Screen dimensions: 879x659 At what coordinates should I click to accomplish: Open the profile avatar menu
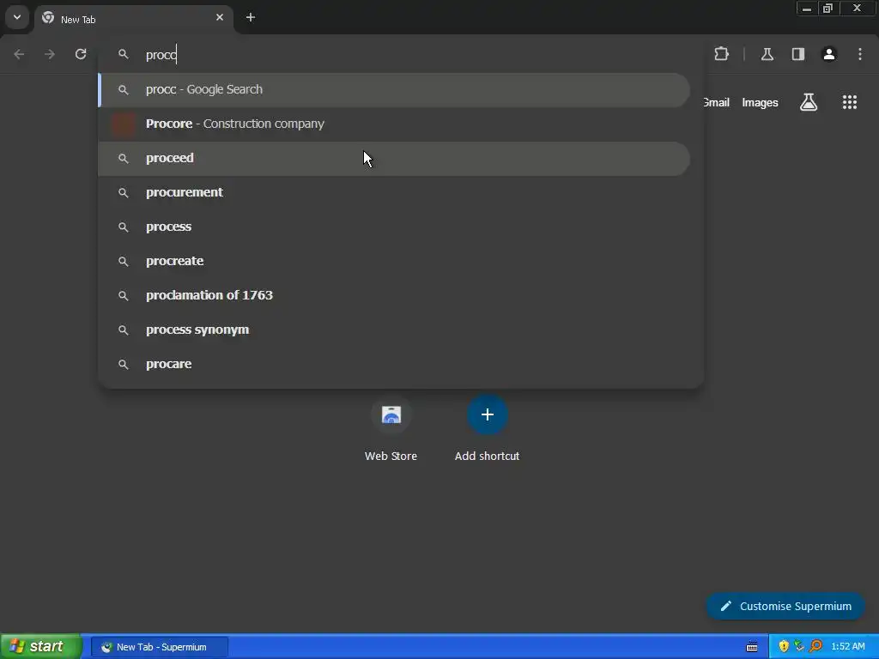[x=828, y=54]
